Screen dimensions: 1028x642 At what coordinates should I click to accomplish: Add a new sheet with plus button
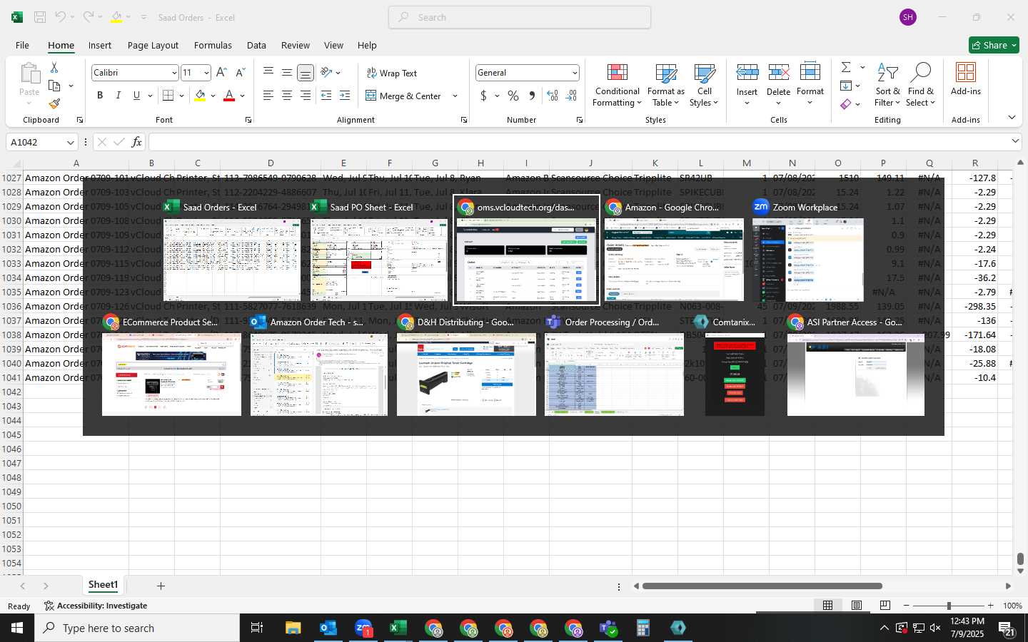(x=161, y=586)
